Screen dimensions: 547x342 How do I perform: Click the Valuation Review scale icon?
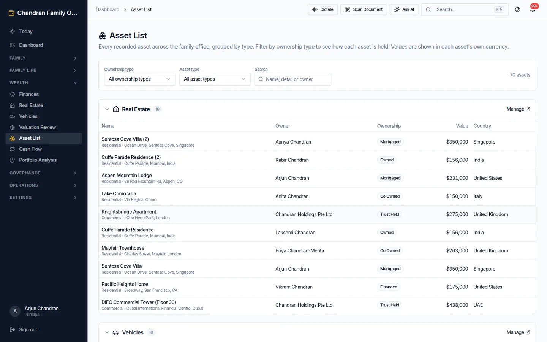click(12, 127)
